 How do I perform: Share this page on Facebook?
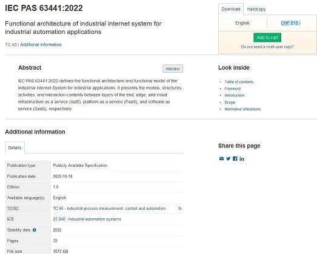tap(235, 159)
